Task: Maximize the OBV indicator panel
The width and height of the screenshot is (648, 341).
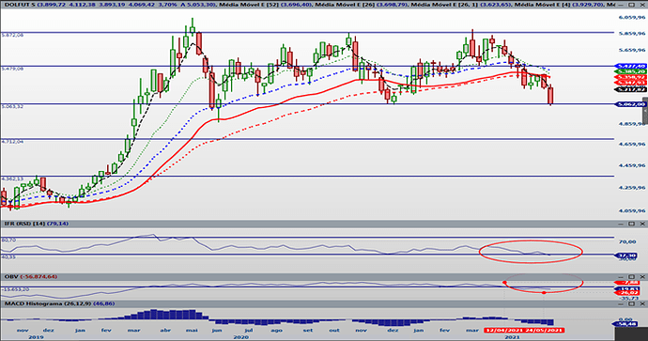Action: pos(631,276)
